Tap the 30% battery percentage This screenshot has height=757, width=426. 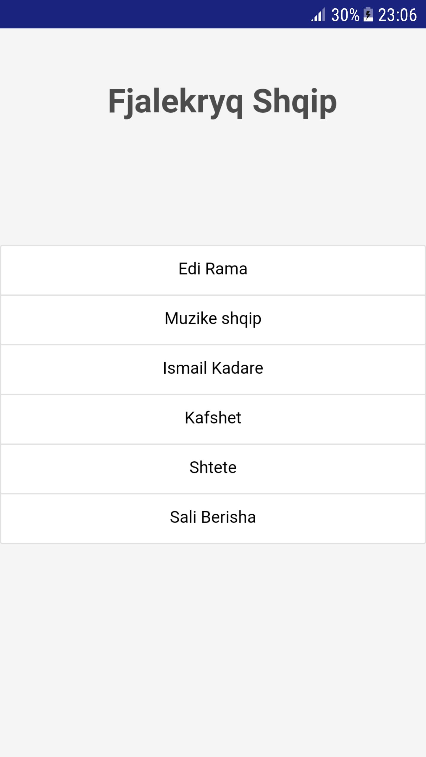(x=345, y=15)
